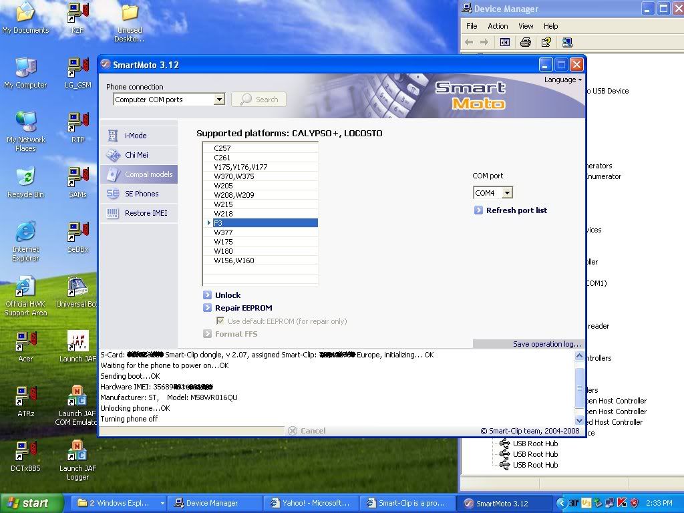Switch to the SE Phones section
This screenshot has height=513, width=684.
pos(139,194)
